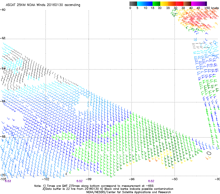Click the note about black wind barbs contamination
Viewport: 220px width, 194px height.
(x=137, y=189)
